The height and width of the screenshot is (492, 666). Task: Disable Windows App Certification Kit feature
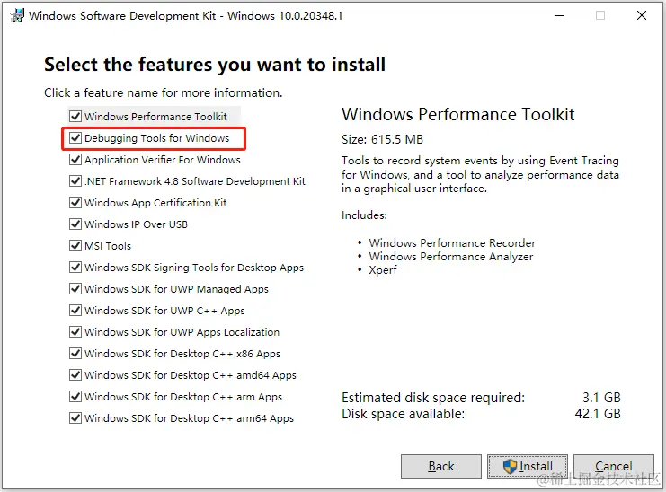(x=75, y=203)
